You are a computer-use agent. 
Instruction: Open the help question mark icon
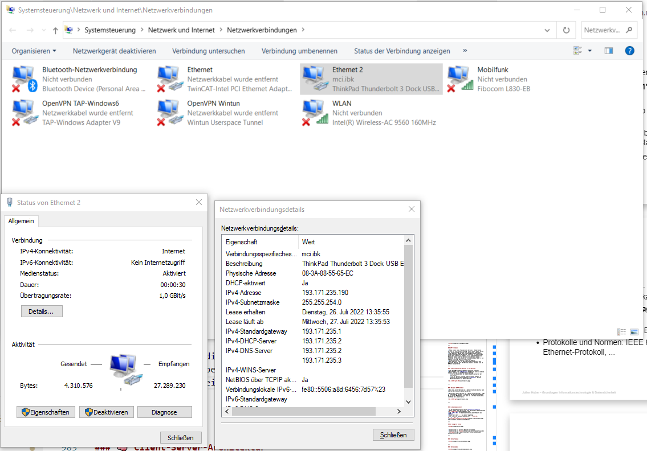(x=629, y=51)
